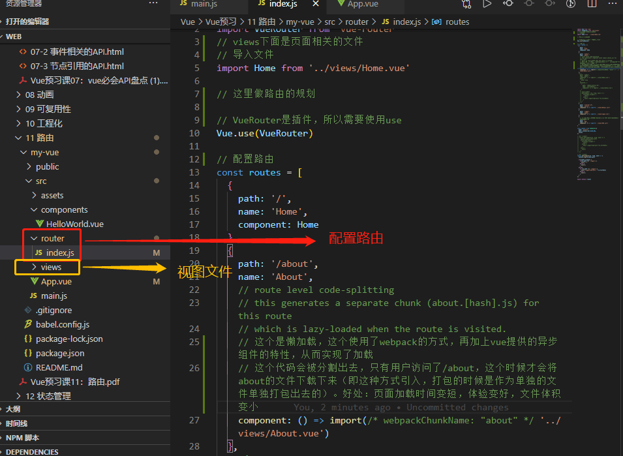
Task: Click the '../views/Home.vue' import string
Action: pos(359,68)
